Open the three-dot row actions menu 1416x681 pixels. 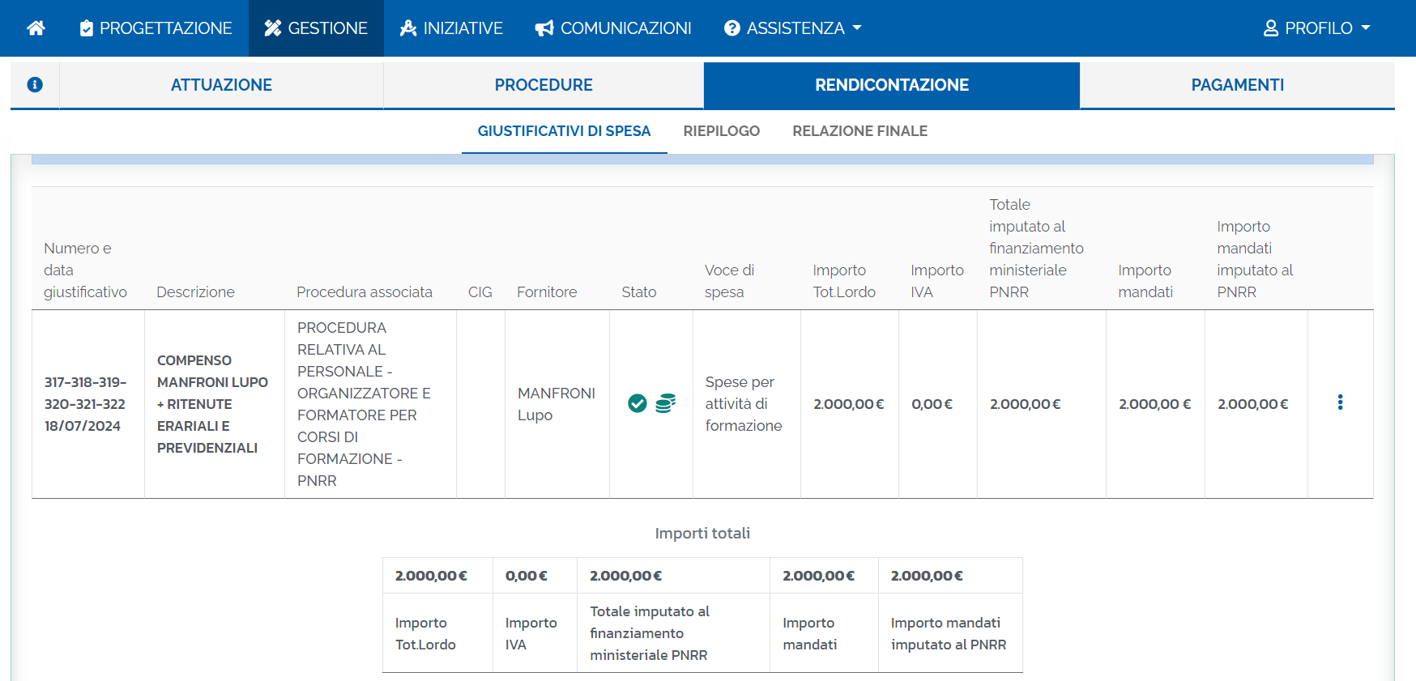point(1340,402)
